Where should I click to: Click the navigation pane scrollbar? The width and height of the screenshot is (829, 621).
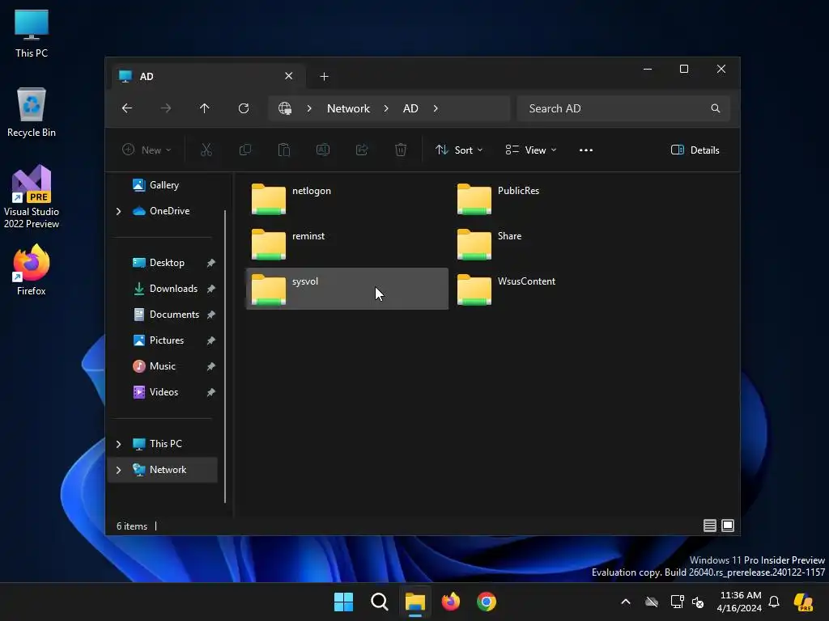225,357
